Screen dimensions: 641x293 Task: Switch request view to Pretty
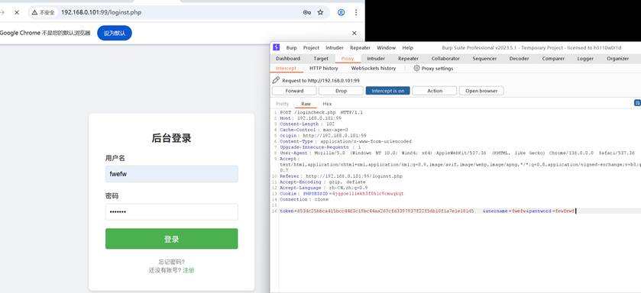pos(283,104)
